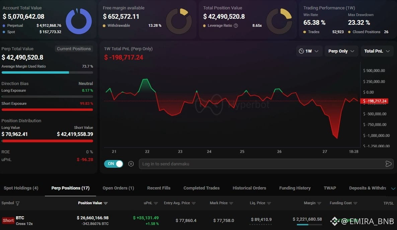
Task: Click the uPnL $ -96.28 value
Action: pyautogui.click(x=85, y=160)
